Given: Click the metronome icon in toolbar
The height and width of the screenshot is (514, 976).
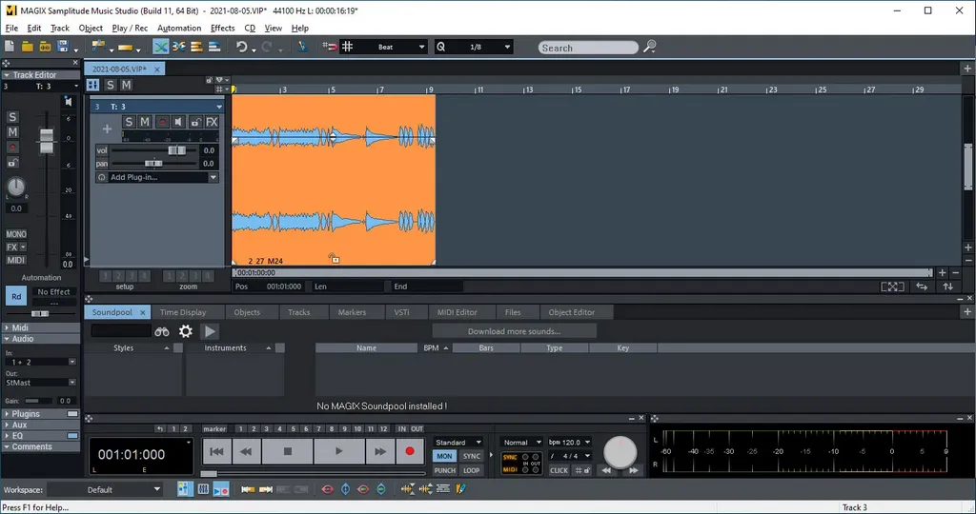Looking at the screenshot, I should tap(302, 47).
